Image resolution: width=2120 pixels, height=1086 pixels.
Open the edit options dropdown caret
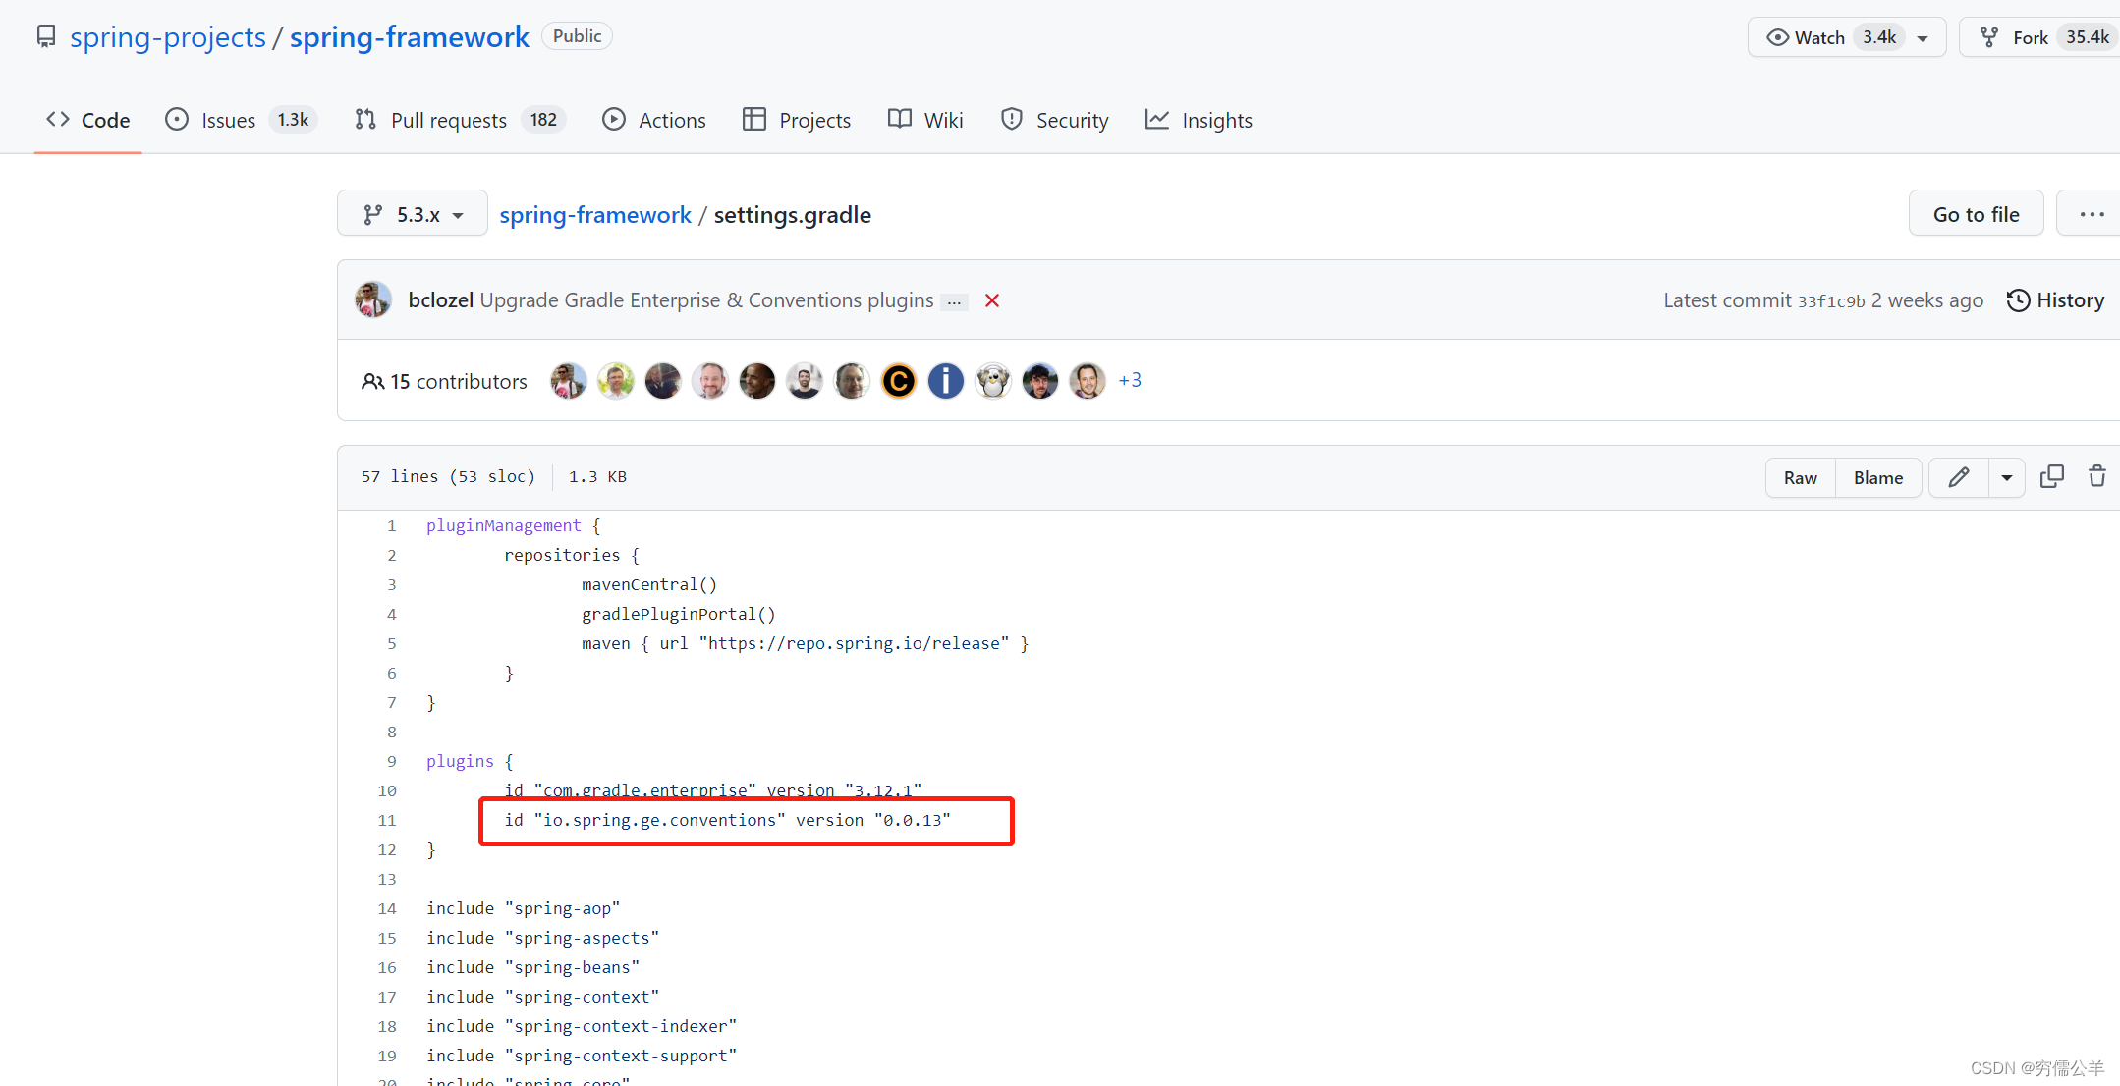tap(2006, 478)
